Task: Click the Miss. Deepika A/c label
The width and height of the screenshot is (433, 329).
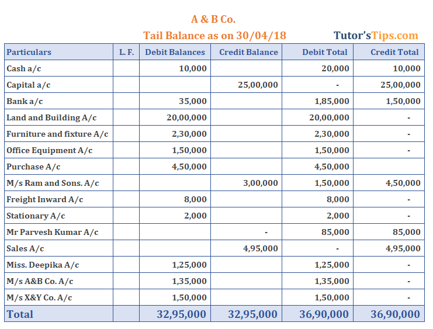Action: pos(43,265)
